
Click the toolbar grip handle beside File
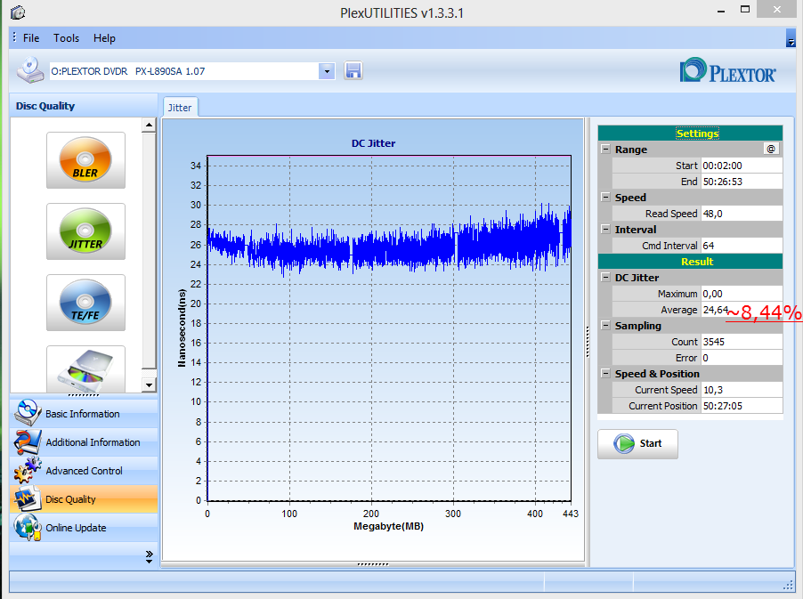point(14,37)
